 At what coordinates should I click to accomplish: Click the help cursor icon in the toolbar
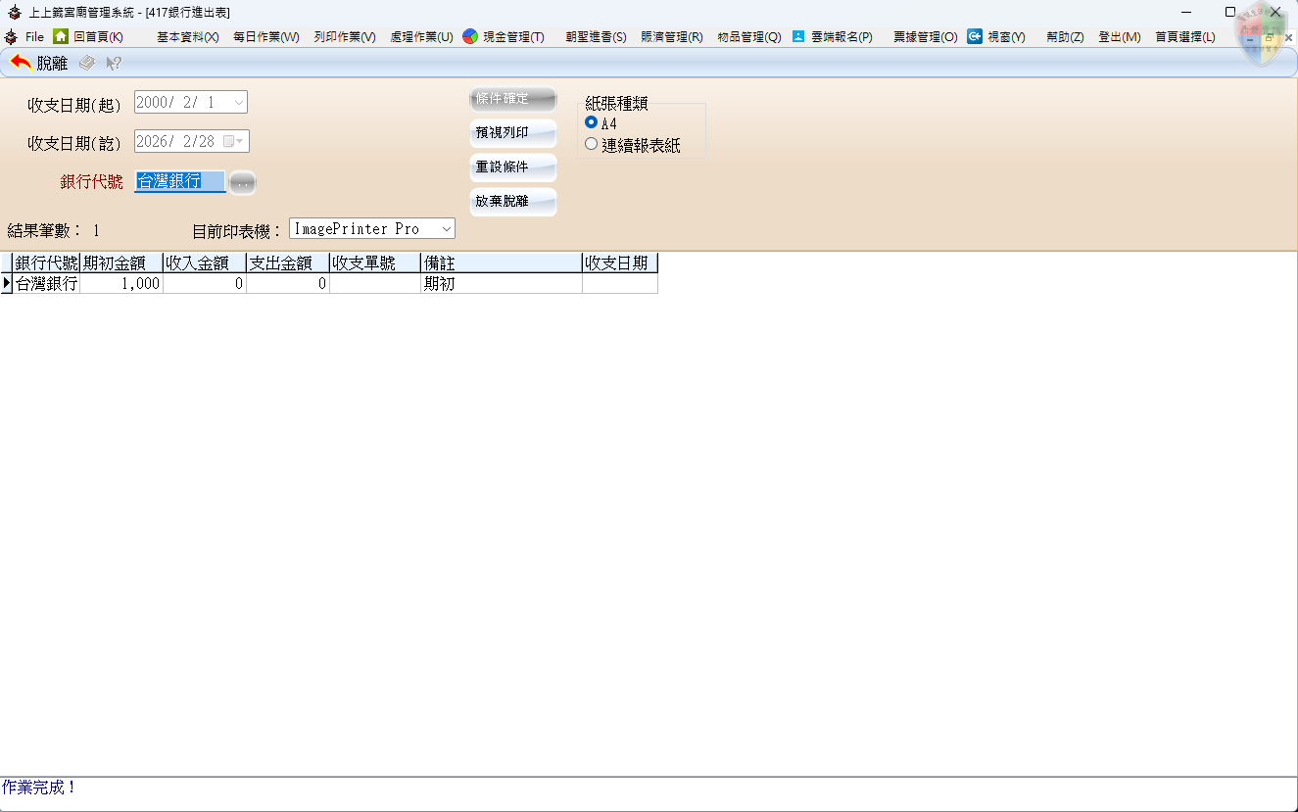(x=114, y=63)
